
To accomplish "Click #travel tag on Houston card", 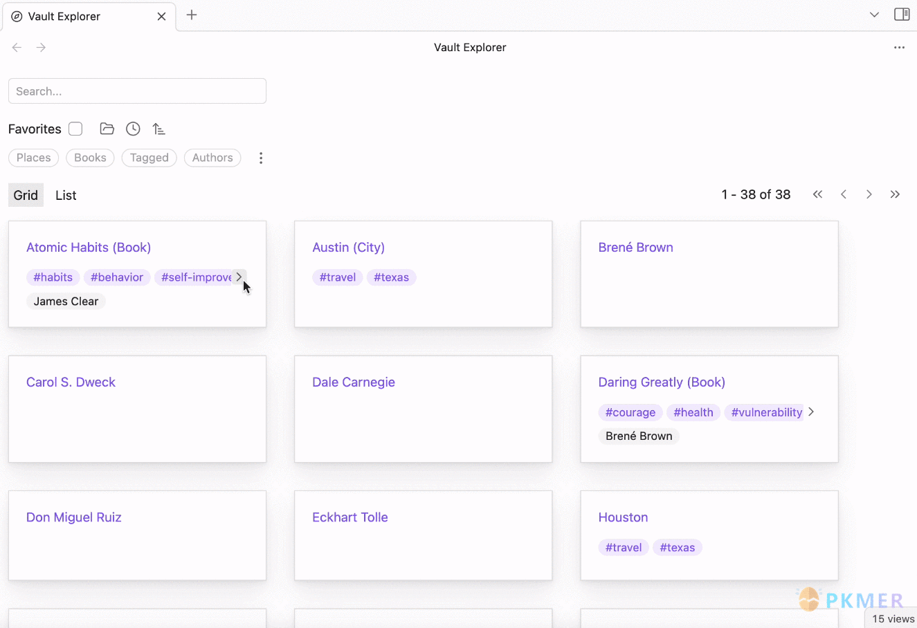I will 624,547.
